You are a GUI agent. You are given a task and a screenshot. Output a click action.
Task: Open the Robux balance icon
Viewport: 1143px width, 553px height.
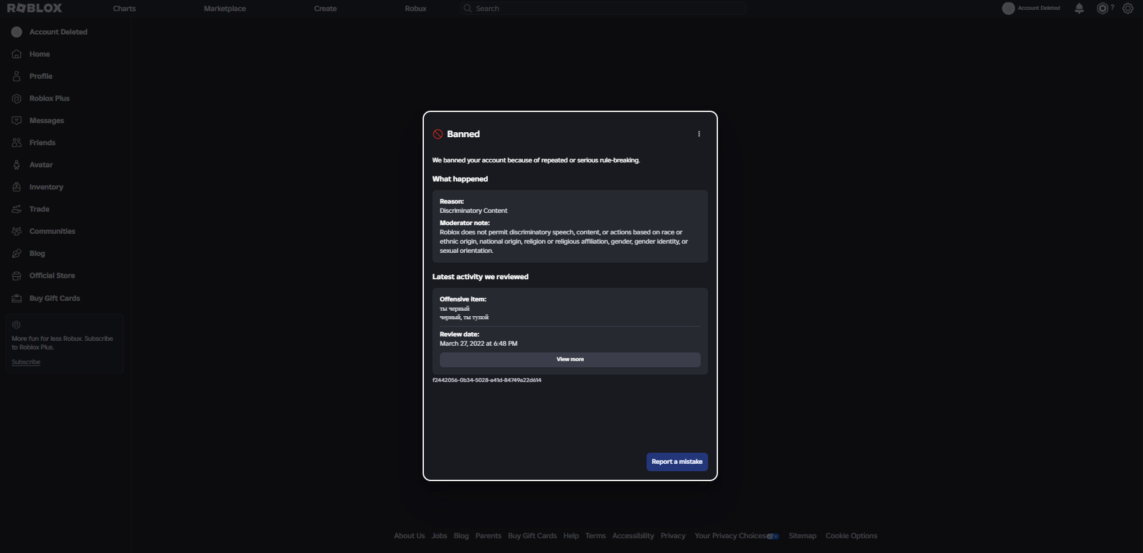coord(1102,8)
